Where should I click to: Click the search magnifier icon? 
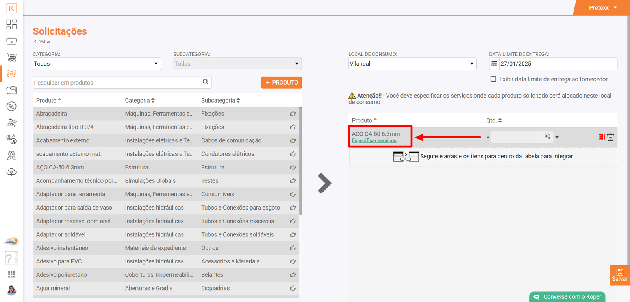(x=205, y=82)
